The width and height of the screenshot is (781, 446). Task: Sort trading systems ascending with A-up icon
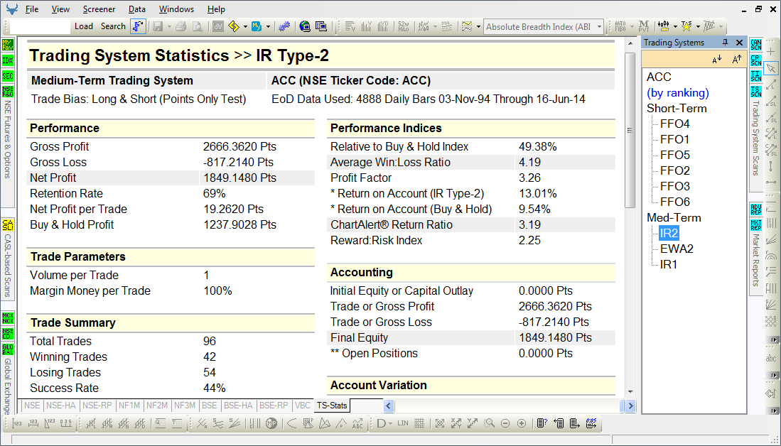[737, 60]
